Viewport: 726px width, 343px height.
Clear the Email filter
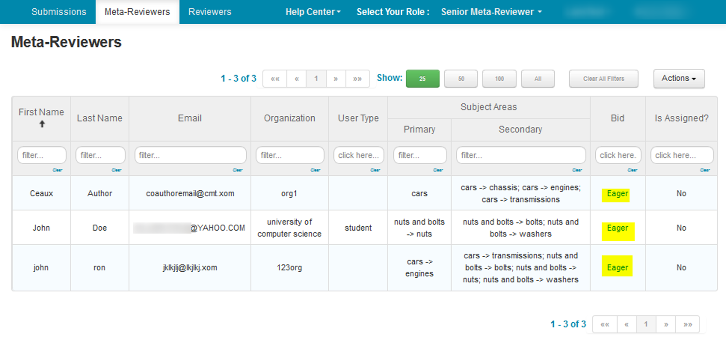pos(238,170)
